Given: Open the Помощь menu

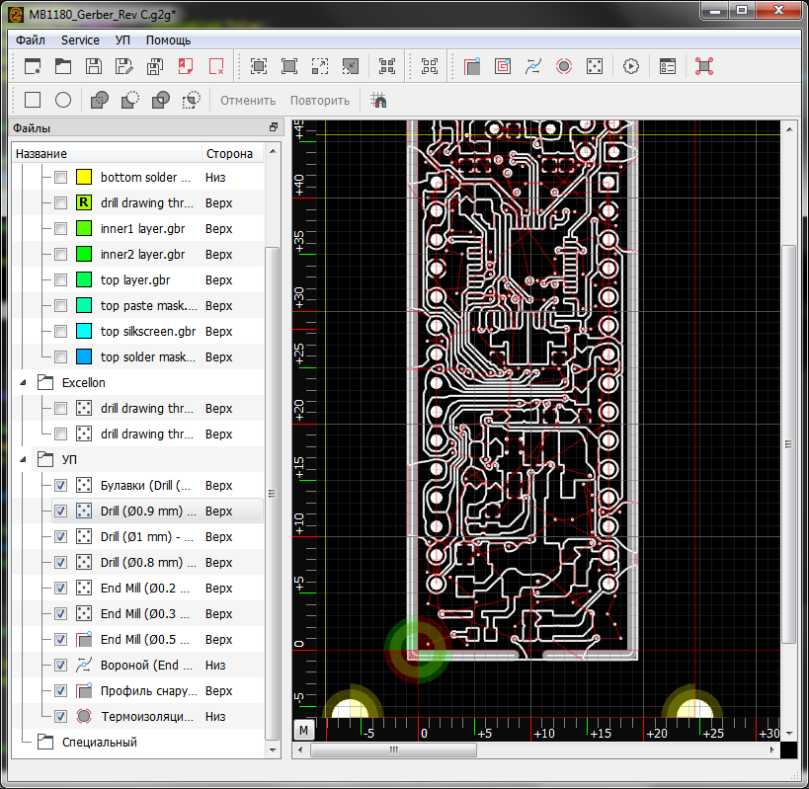Looking at the screenshot, I should click(168, 40).
